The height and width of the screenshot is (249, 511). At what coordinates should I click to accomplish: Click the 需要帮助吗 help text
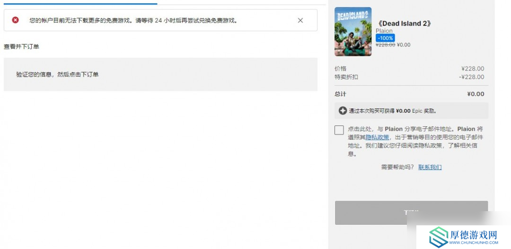397,167
